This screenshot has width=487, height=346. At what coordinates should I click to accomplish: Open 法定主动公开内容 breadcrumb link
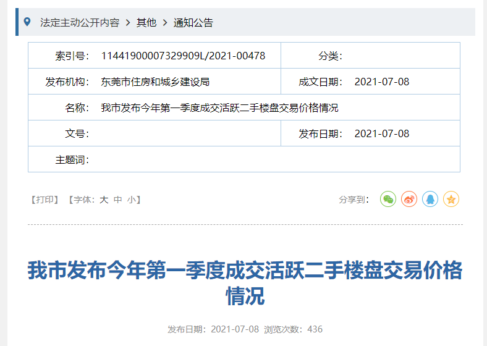[x=80, y=23]
